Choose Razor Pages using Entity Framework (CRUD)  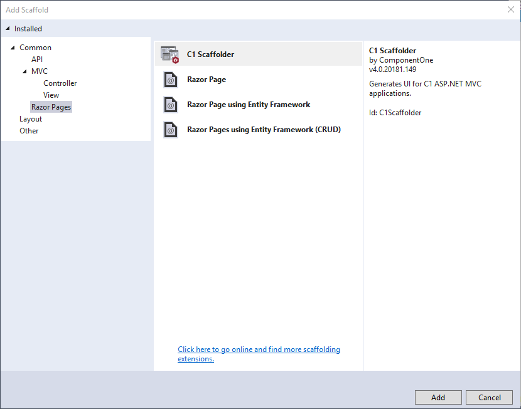tap(259, 130)
